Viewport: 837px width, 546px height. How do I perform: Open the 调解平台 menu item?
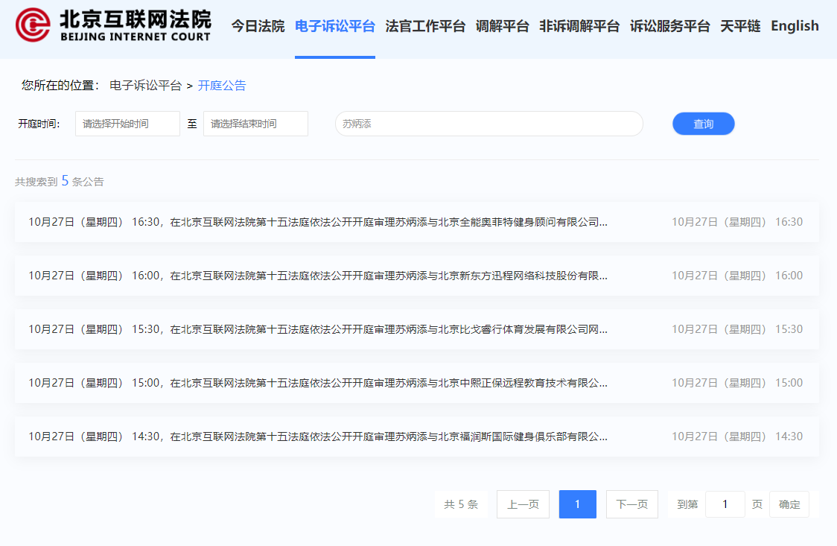502,26
